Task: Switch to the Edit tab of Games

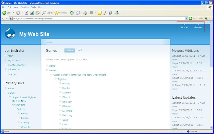Action: [x=80, y=50]
